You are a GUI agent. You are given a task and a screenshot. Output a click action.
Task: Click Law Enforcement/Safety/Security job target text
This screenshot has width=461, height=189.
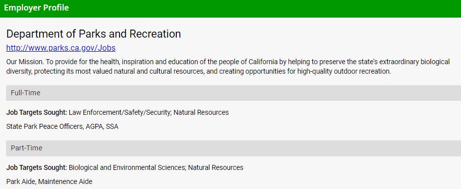click(120, 112)
